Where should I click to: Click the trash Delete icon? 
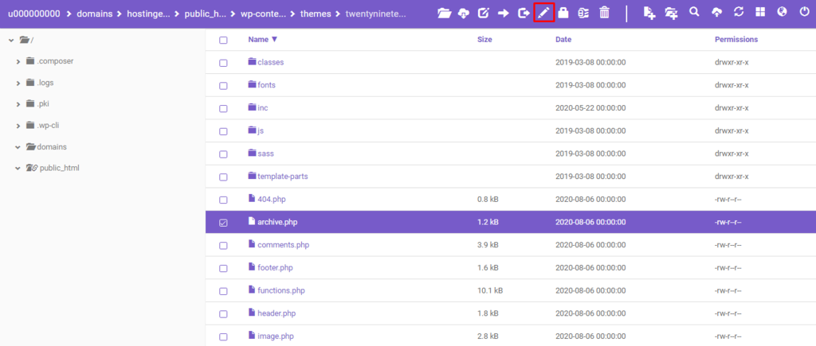coord(604,13)
